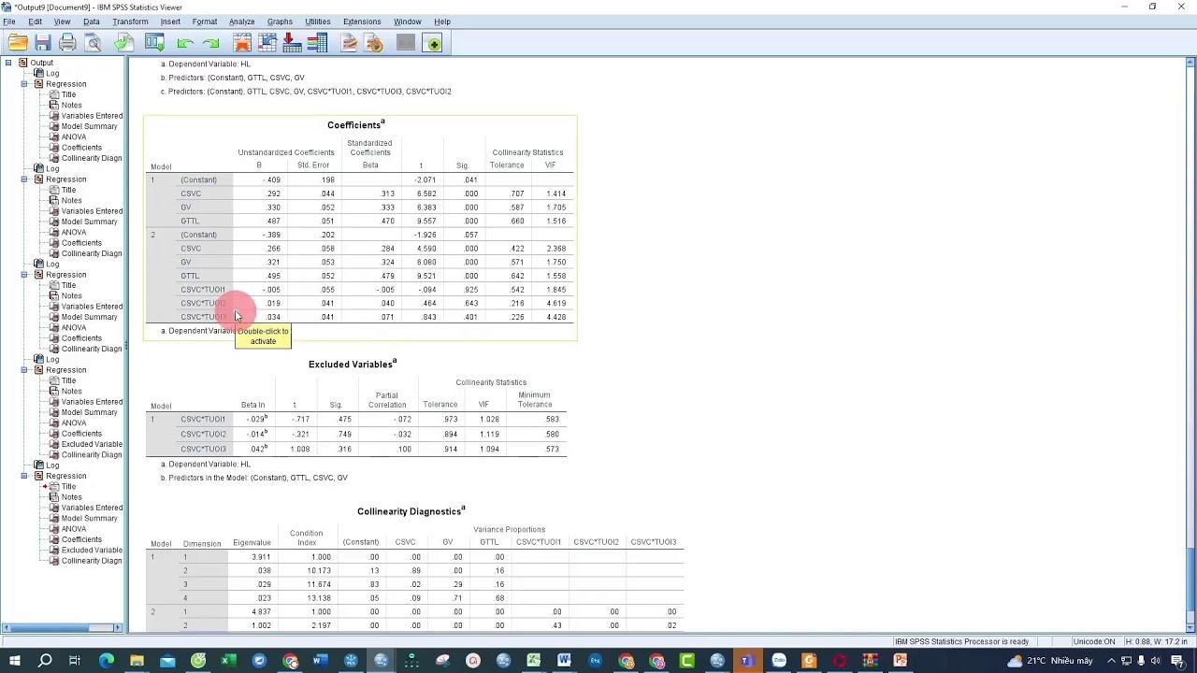Undo the last action in toolbar
This screenshot has width=1197, height=673.
click(185, 43)
